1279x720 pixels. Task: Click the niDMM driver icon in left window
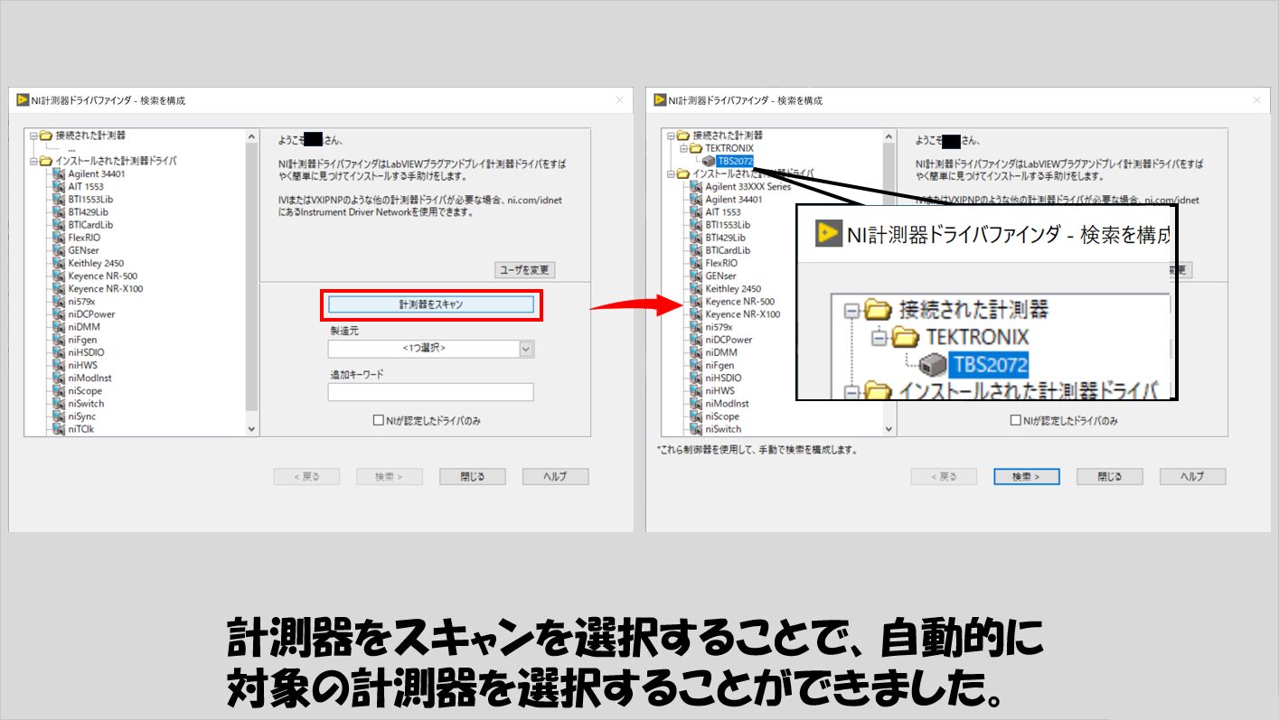pos(58,327)
